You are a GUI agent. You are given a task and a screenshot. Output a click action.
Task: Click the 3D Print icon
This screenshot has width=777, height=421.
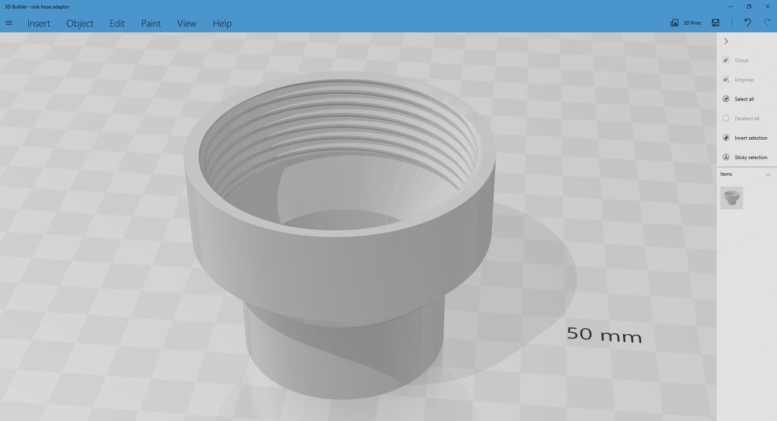(x=674, y=23)
